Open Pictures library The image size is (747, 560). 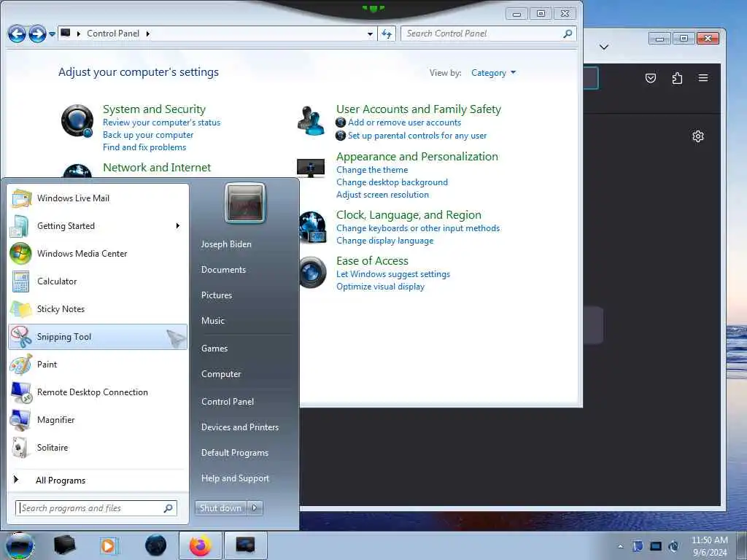(216, 295)
